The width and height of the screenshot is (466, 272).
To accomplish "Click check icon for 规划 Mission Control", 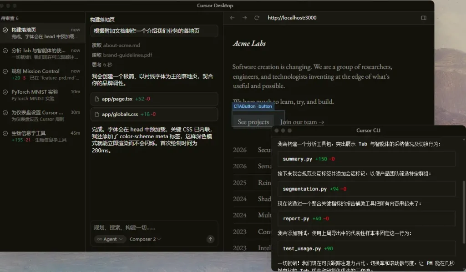I will tap(5, 71).
